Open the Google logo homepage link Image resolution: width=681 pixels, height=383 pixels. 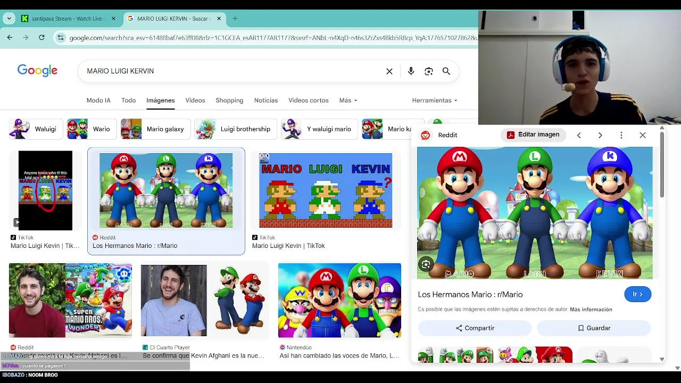[x=37, y=71]
